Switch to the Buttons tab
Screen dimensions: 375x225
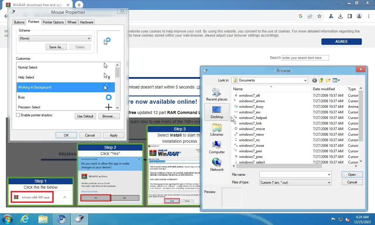pyautogui.click(x=19, y=22)
